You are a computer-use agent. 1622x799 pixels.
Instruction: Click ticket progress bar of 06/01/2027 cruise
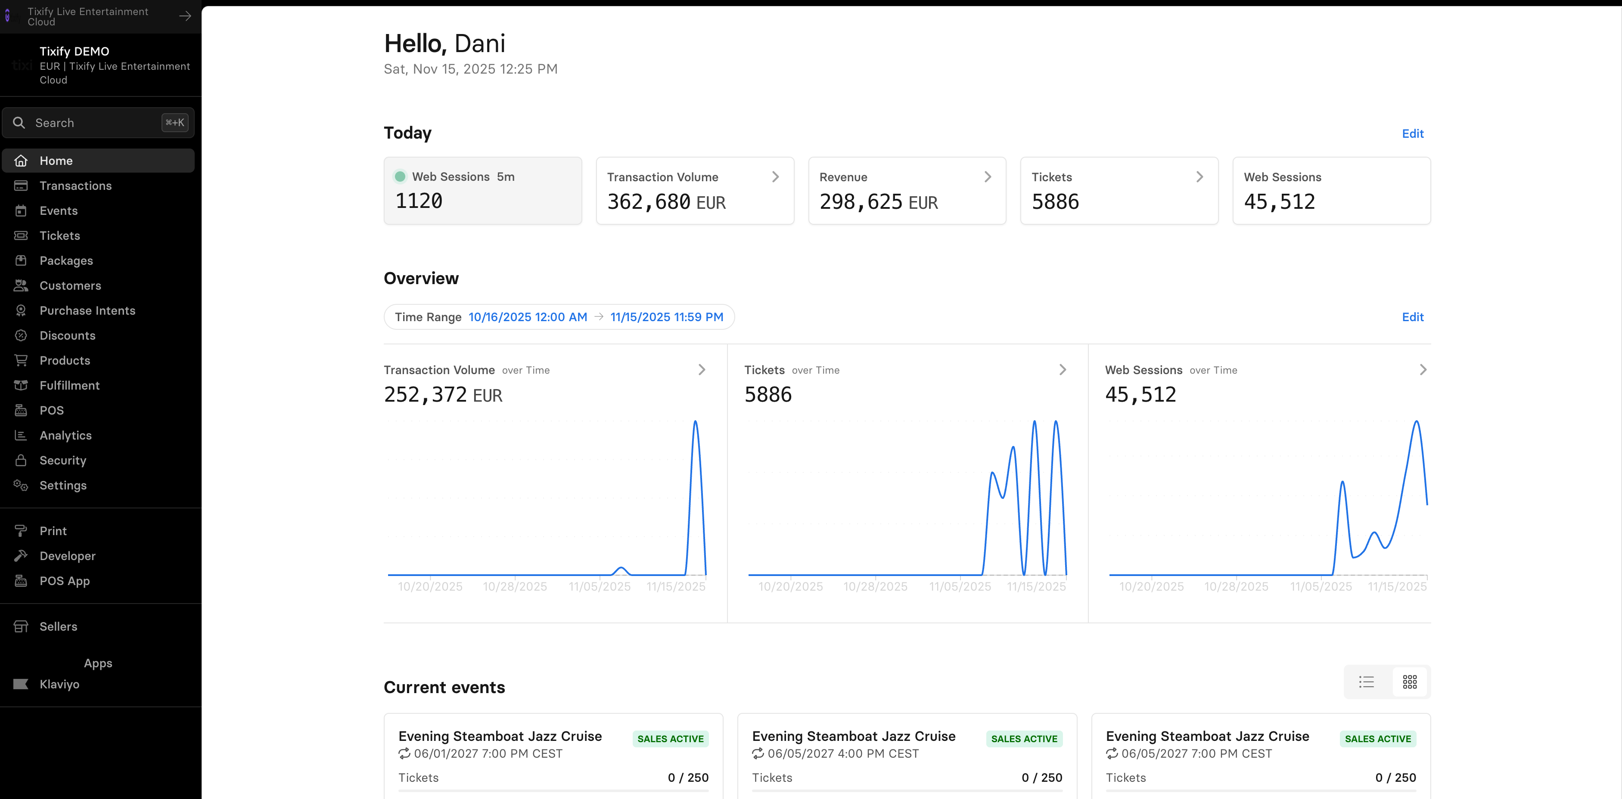[x=553, y=791]
